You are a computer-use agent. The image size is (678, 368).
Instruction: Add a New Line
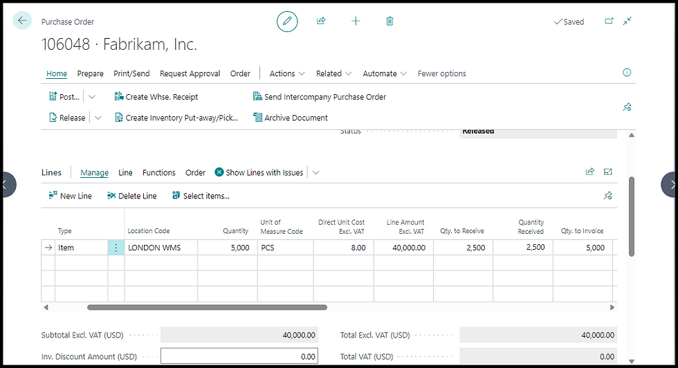coord(70,196)
